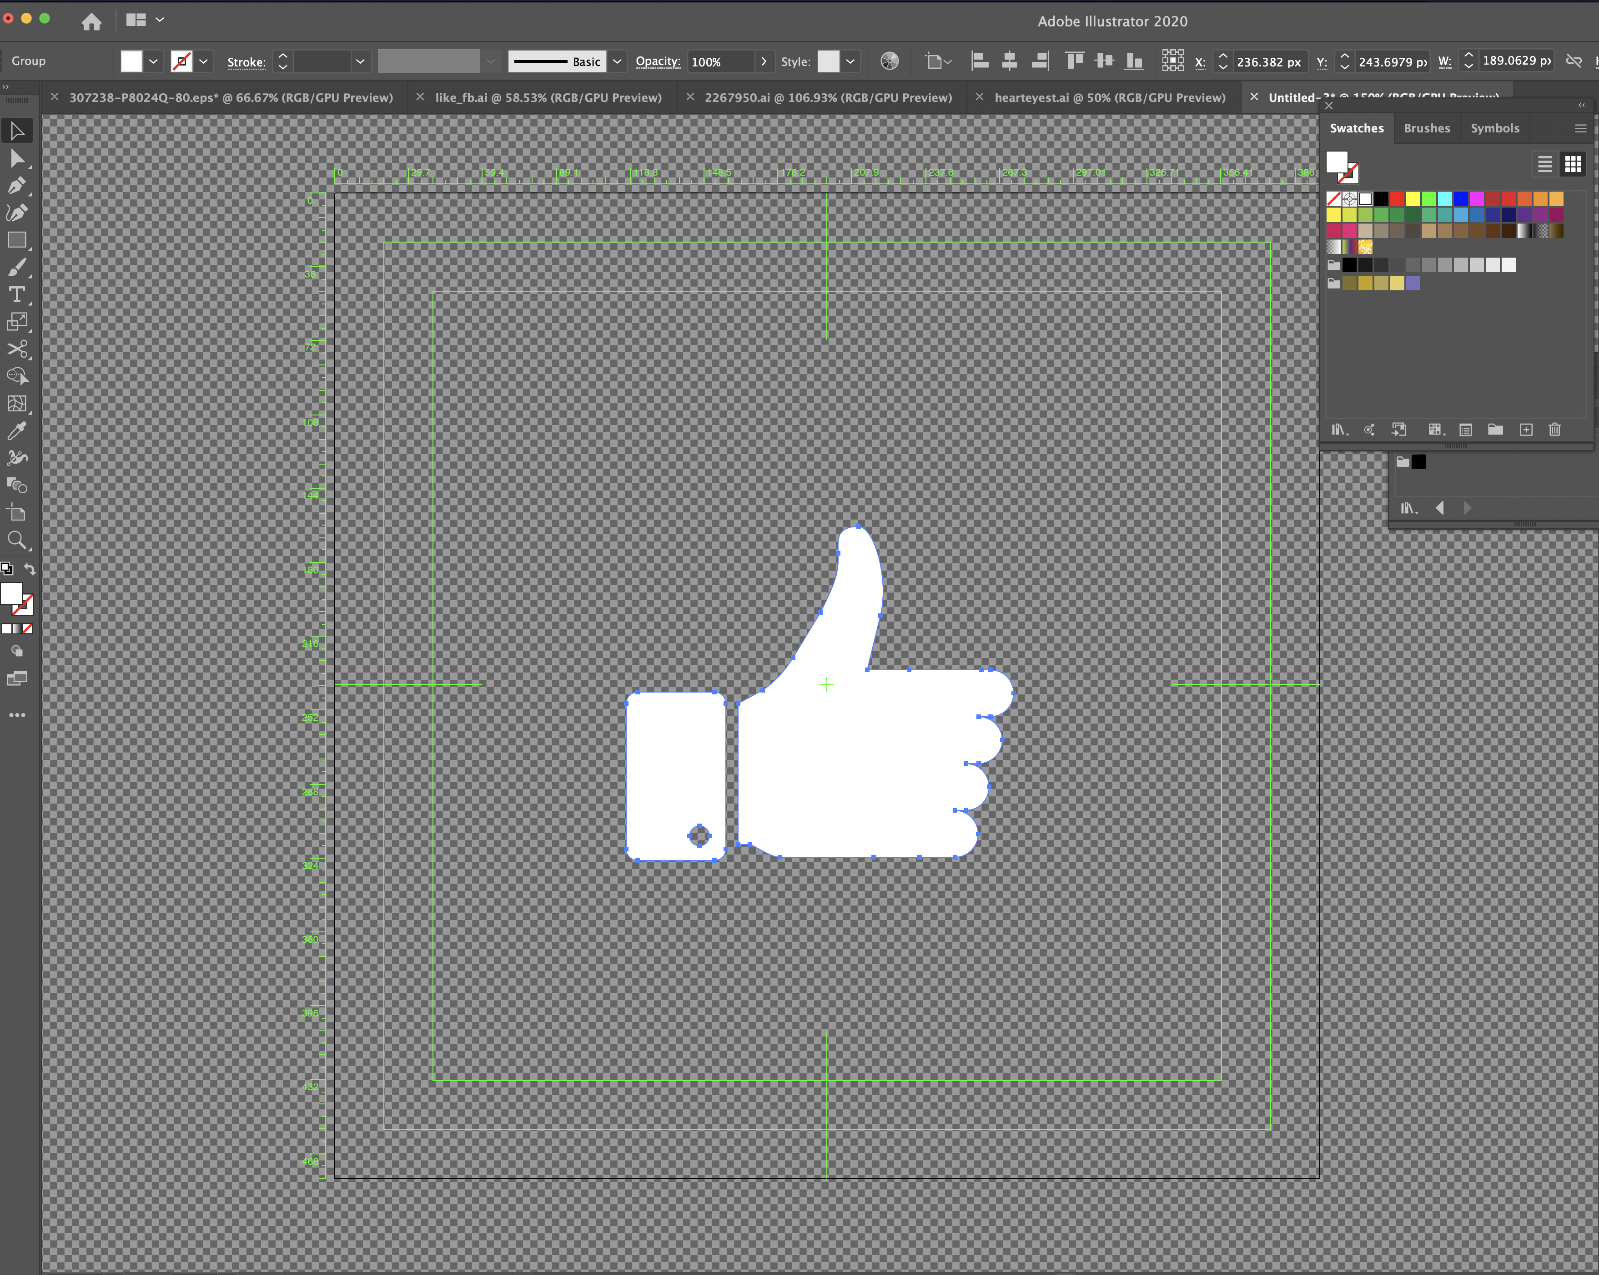Select the Type tool
Viewport: 1599px width, 1275px height.
click(x=17, y=294)
